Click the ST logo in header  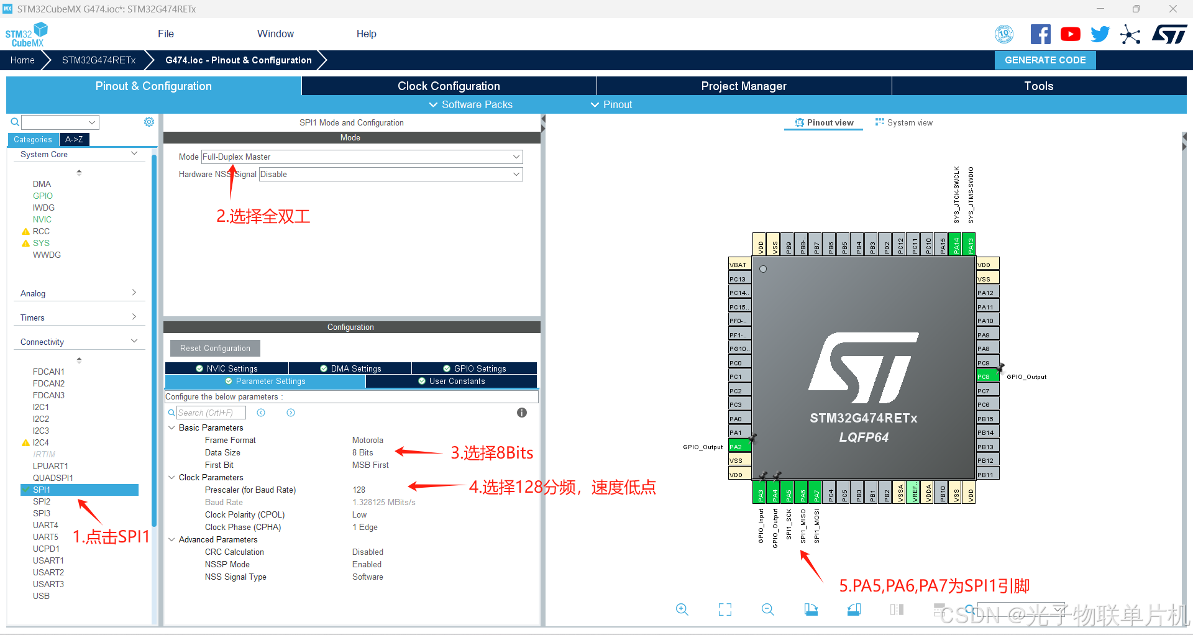[1169, 34]
